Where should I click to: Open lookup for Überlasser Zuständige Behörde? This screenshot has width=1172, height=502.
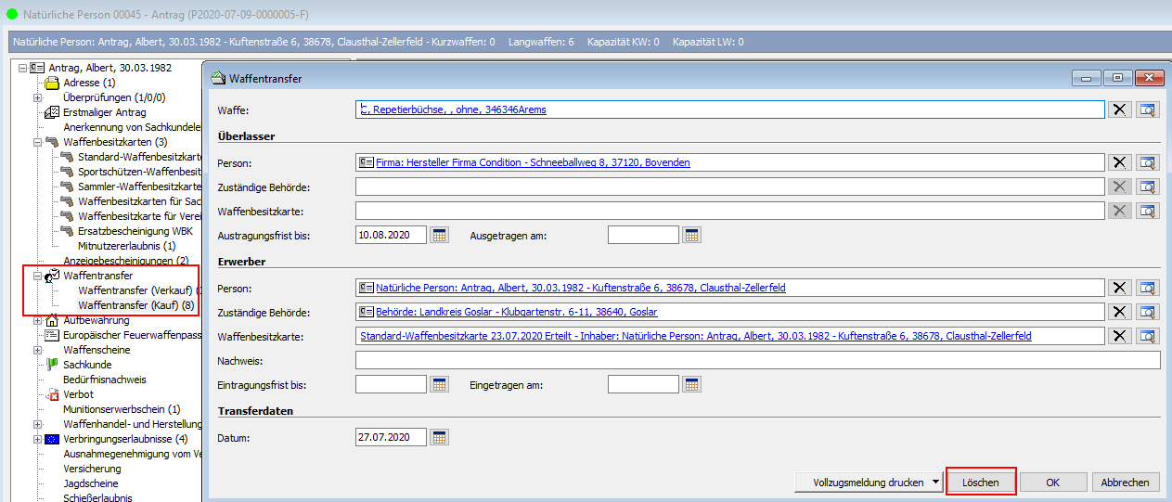click(x=1149, y=187)
